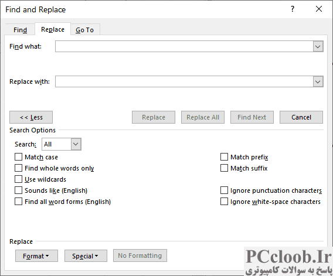Image resolution: width=333 pixels, height=276 pixels.
Task: Check the Match suffix option
Action: pyautogui.click(x=224, y=168)
